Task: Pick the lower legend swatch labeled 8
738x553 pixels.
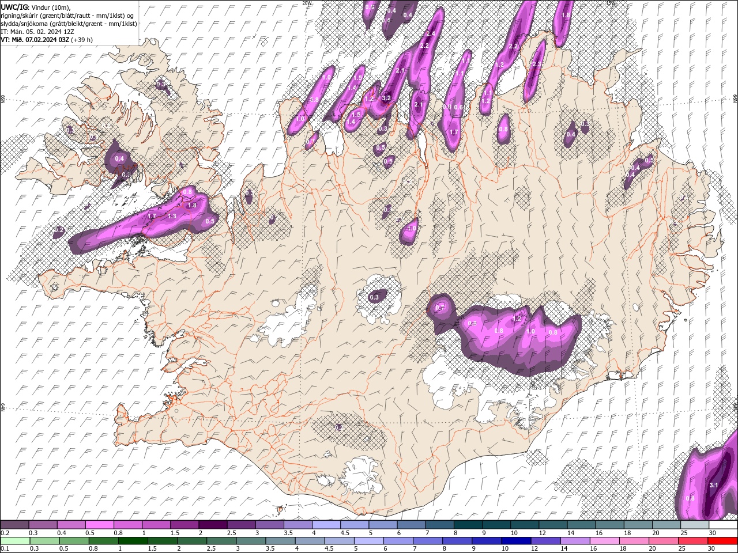Action: tap(457, 540)
